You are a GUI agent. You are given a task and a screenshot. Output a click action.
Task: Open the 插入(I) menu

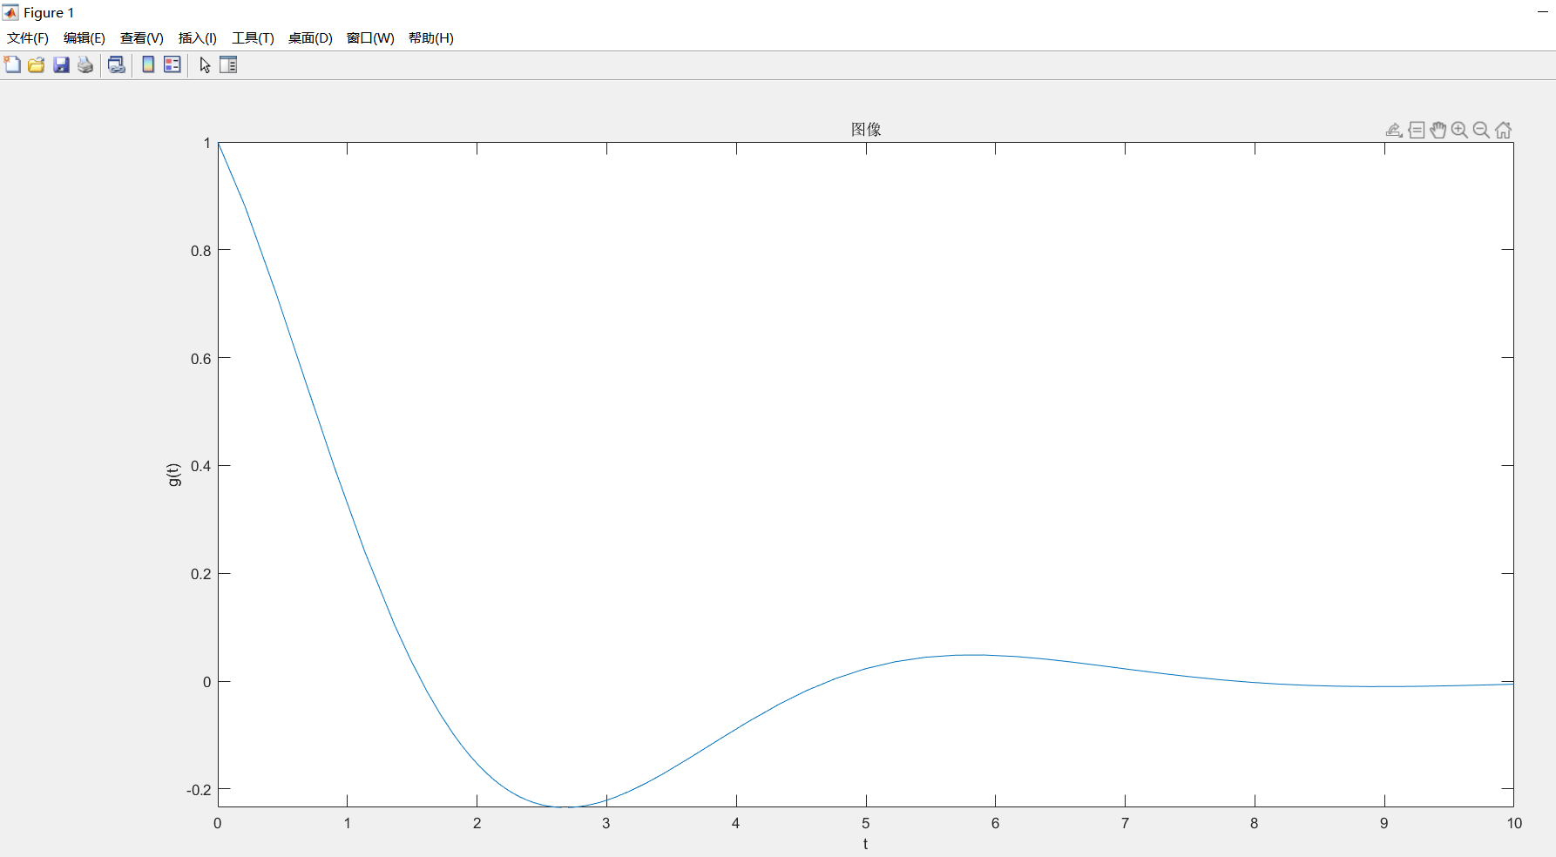pyautogui.click(x=198, y=37)
